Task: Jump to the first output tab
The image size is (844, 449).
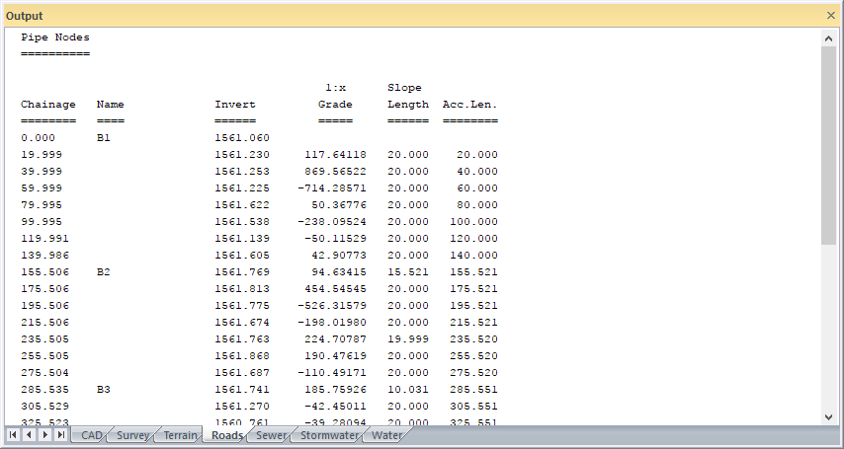Action: (13, 435)
